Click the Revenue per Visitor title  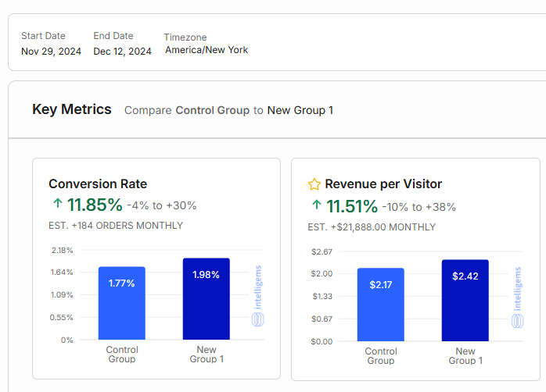pos(383,184)
